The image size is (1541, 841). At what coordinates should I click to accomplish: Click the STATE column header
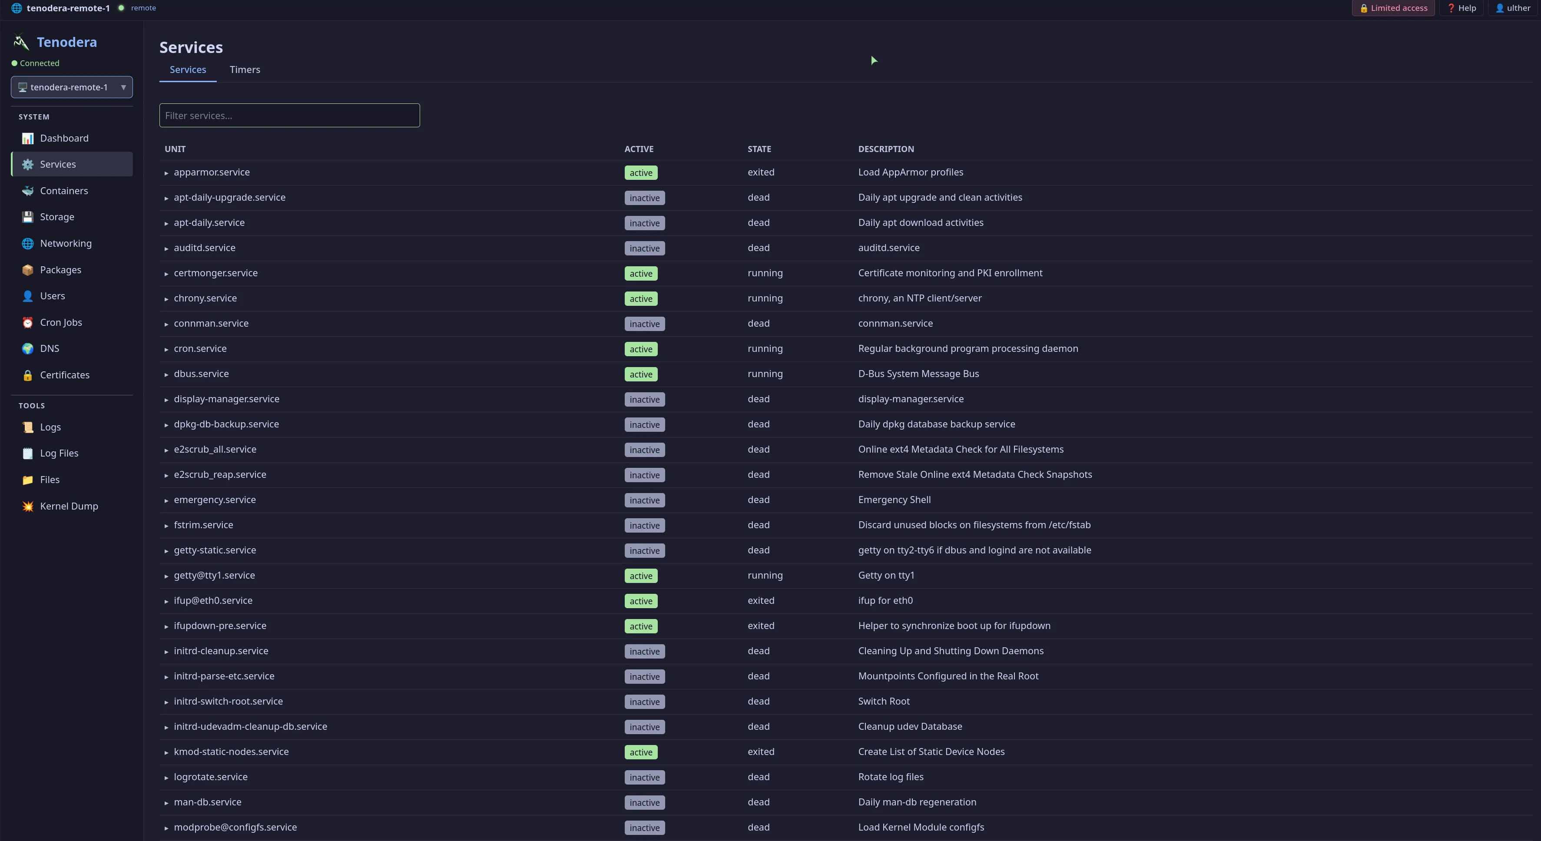pyautogui.click(x=759, y=149)
